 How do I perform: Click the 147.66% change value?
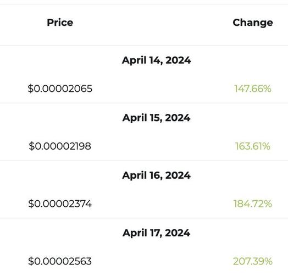pyautogui.click(x=253, y=89)
